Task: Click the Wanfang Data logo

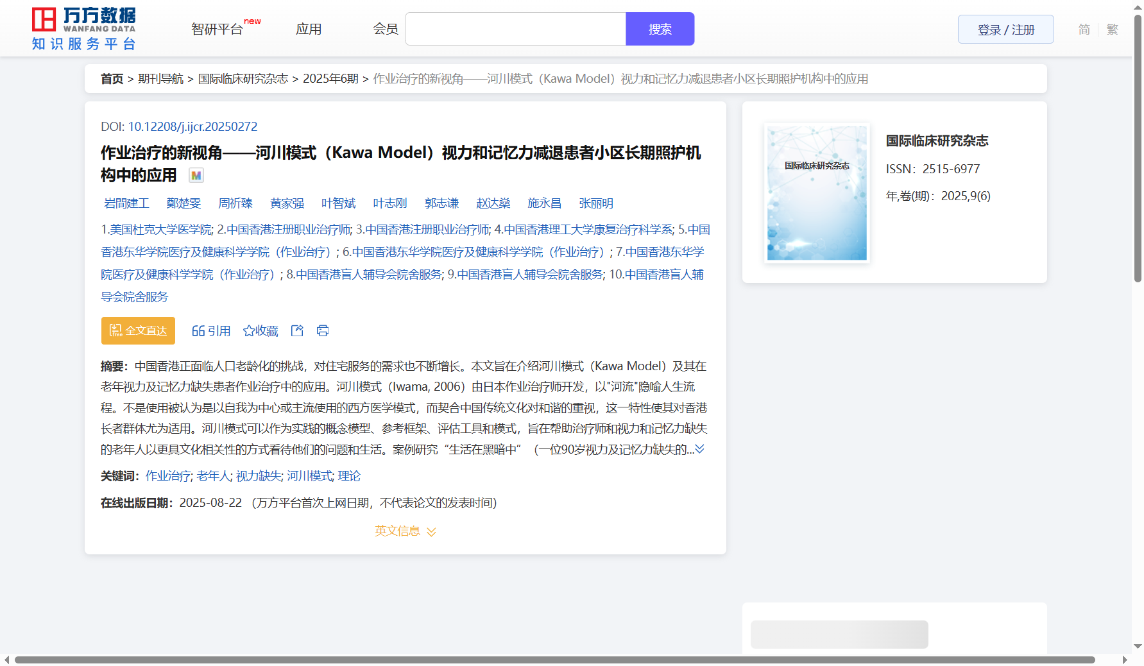Action: (83, 29)
